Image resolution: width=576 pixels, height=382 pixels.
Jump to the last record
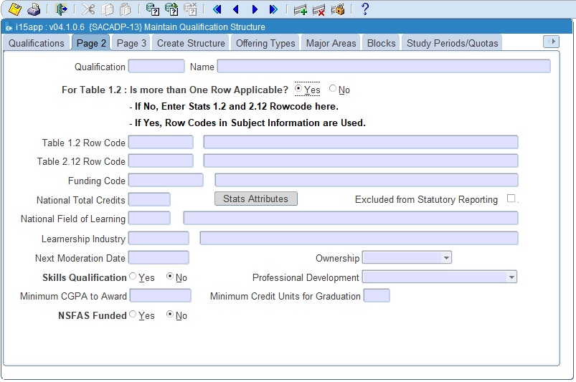pos(273,9)
